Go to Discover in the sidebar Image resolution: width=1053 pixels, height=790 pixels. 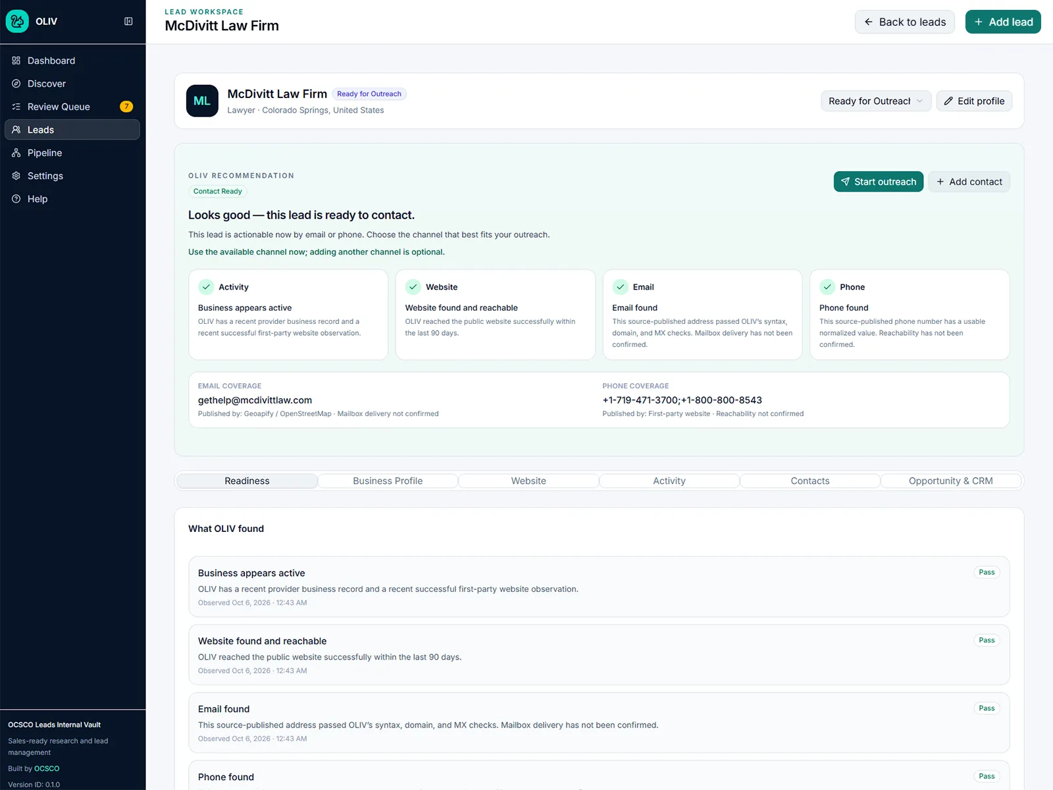coord(72,84)
